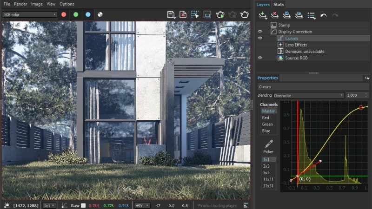Image resolution: width=372 pixels, height=209 pixels.
Task: Click the region render icon
Action: coord(207,15)
